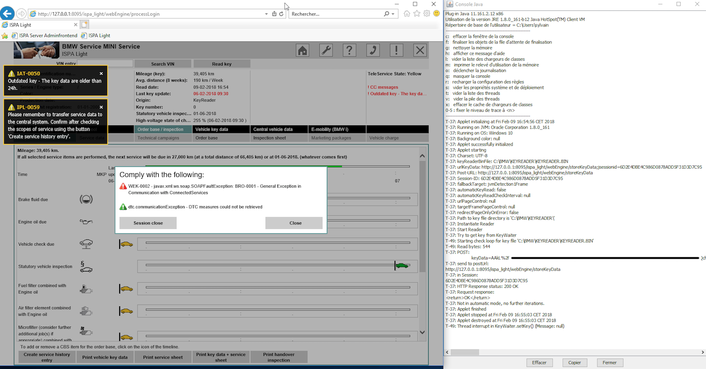The image size is (706, 369).
Task: Click the service list scrollbar down arrow
Action: tap(422, 332)
